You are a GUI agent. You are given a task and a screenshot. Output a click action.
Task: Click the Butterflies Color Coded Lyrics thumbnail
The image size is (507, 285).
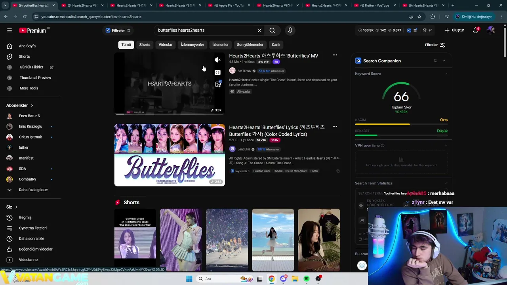click(170, 155)
